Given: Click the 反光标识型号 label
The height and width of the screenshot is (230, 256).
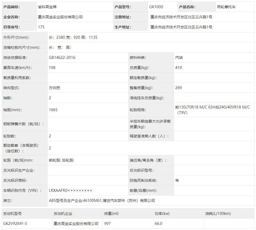Looking at the screenshot, I should coord(142,170).
